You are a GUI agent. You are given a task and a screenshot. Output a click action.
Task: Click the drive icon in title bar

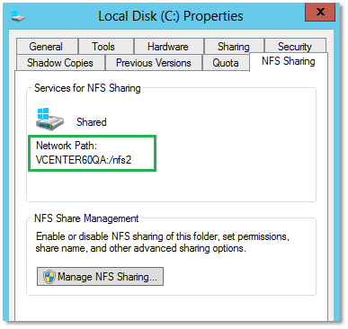(18, 16)
